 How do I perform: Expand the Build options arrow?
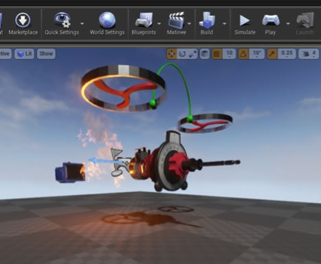tap(224, 23)
